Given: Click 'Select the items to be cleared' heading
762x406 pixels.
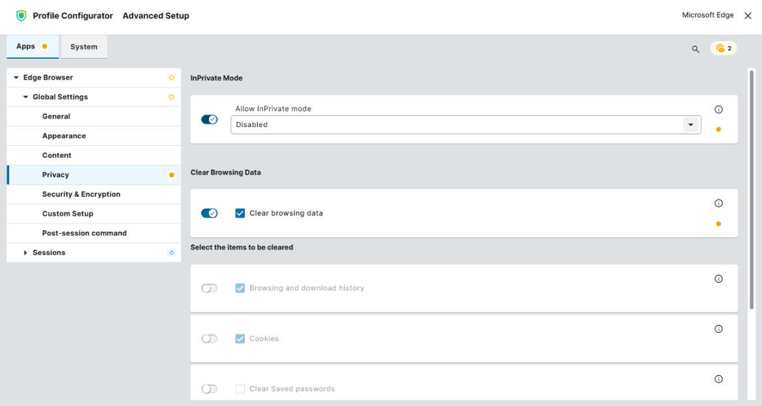Looking at the screenshot, I should (242, 248).
